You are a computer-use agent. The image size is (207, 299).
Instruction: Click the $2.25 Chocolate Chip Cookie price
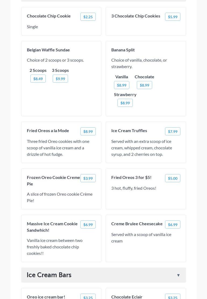click(88, 17)
